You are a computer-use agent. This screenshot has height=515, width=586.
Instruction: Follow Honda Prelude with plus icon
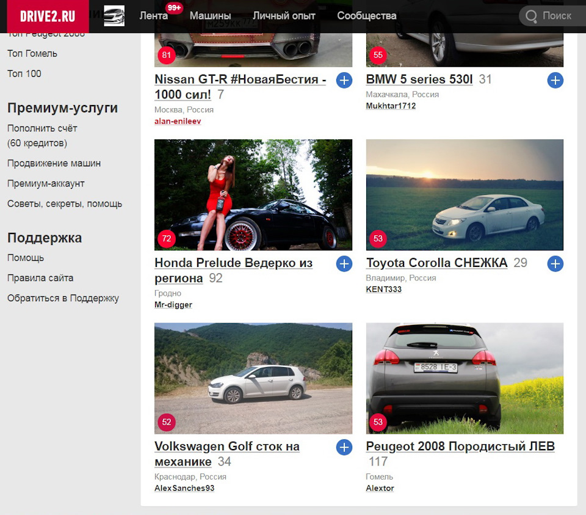point(344,264)
